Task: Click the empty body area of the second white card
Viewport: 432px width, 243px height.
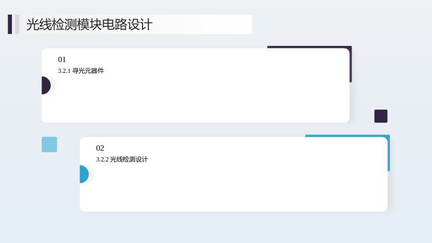Action: (x=234, y=187)
